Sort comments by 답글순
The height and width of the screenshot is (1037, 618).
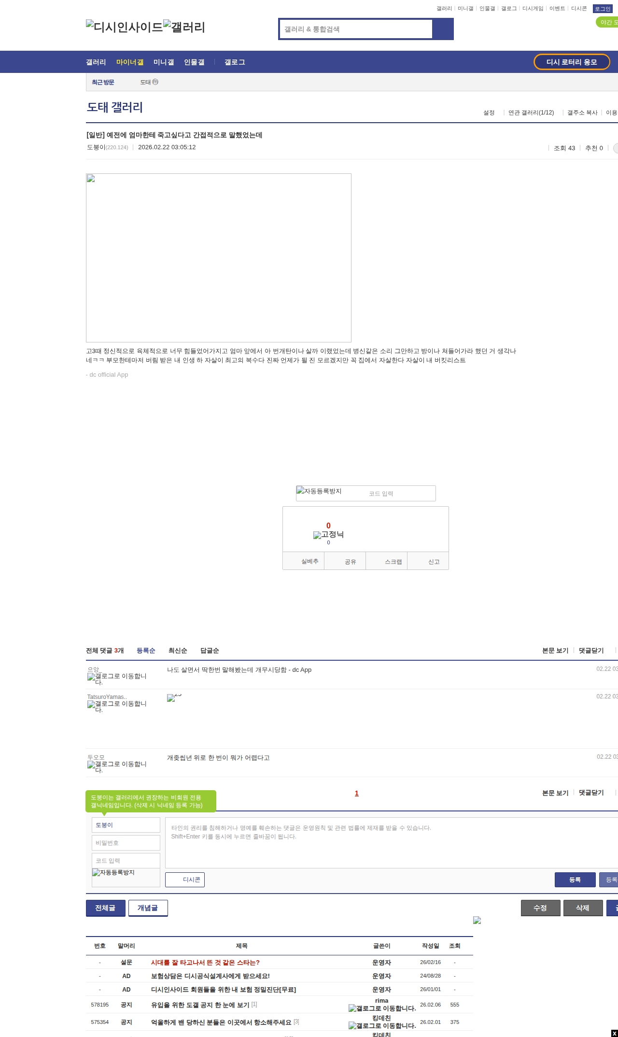pyautogui.click(x=210, y=651)
